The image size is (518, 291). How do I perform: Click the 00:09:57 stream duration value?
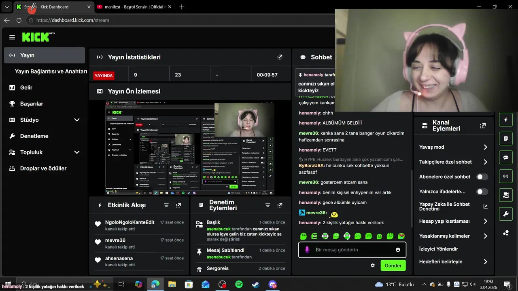[267, 75]
